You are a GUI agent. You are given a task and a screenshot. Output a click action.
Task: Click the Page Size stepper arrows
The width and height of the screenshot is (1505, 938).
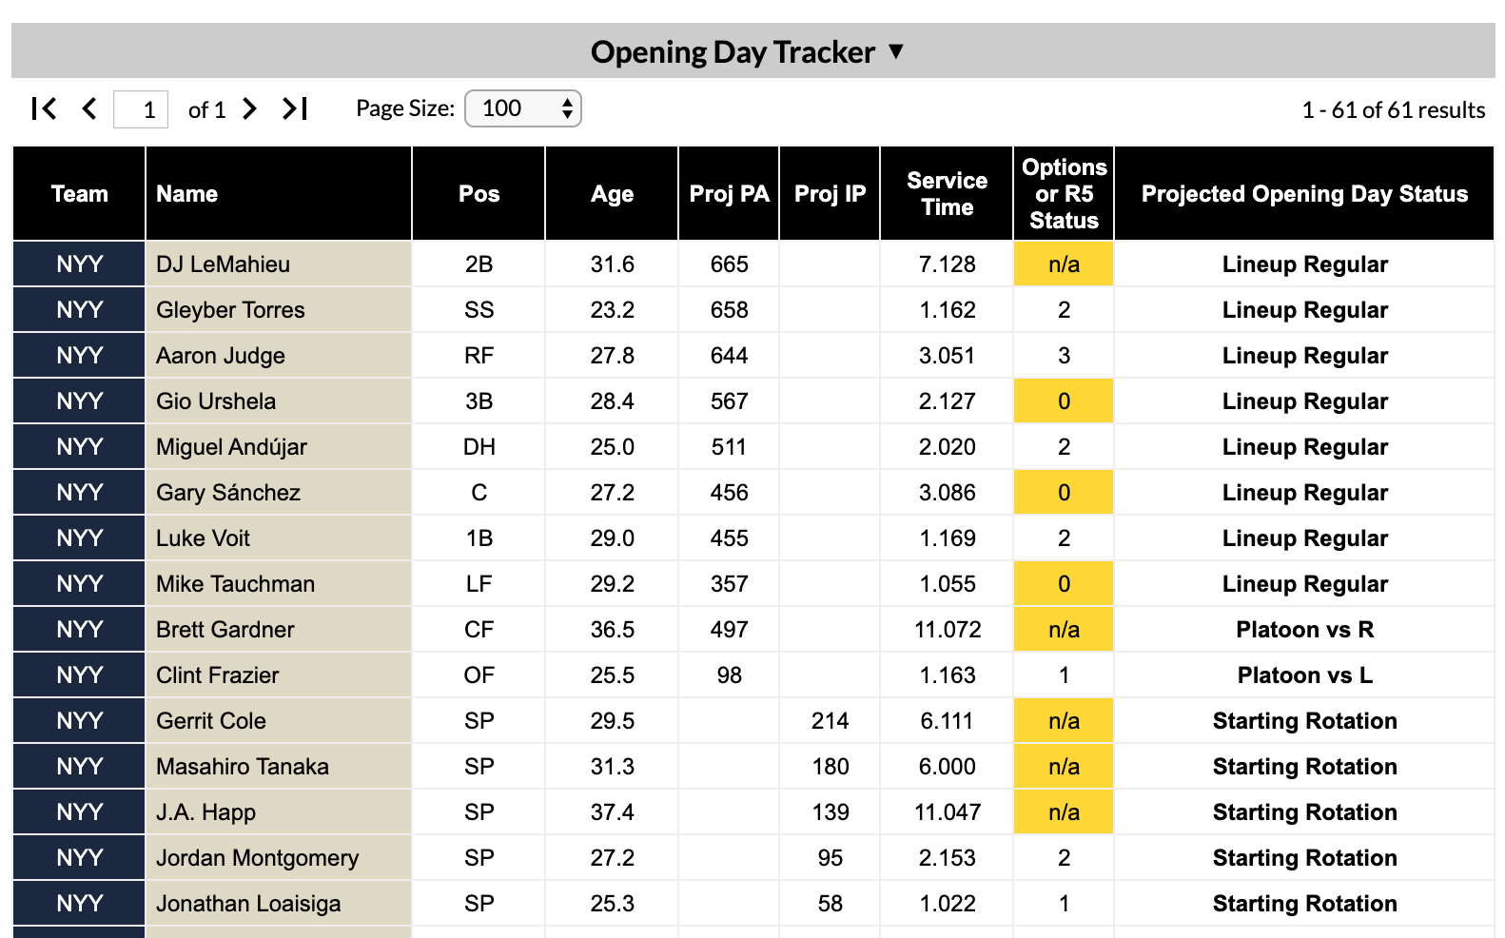point(566,108)
